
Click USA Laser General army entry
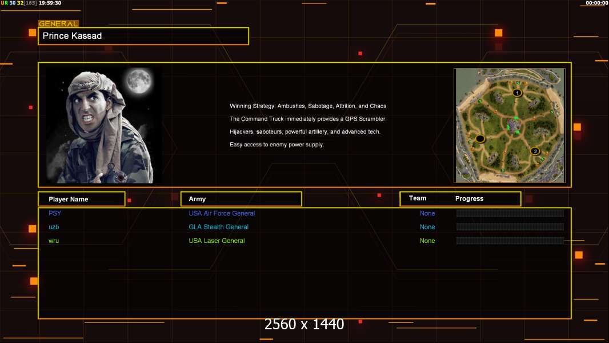click(x=217, y=241)
